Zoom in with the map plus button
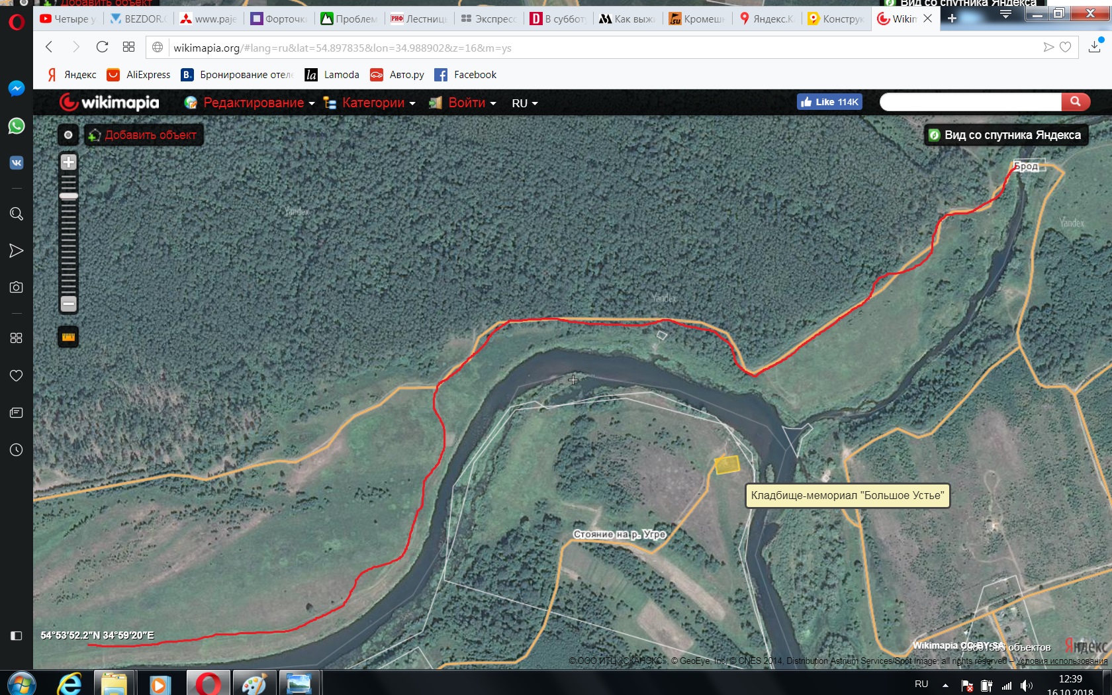Image resolution: width=1112 pixels, height=695 pixels. [x=68, y=162]
